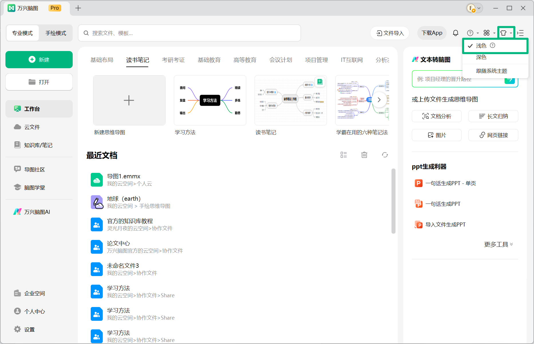Open the apps grid icon
This screenshot has width=534, height=344.
click(x=486, y=33)
